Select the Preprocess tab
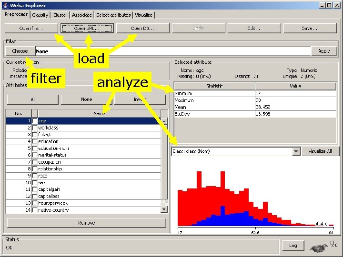Viewport: 343px width, 257px height. click(16, 14)
